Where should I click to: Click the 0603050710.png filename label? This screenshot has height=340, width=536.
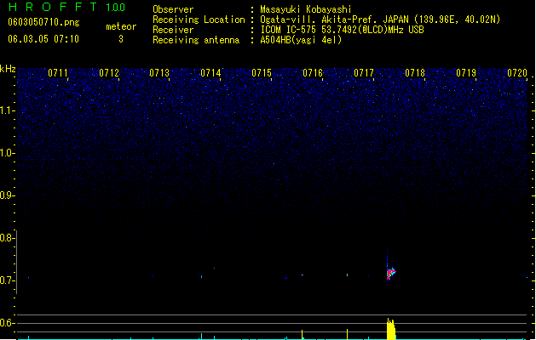(43, 22)
